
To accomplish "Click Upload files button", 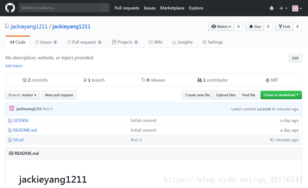I will click(x=226, y=95).
